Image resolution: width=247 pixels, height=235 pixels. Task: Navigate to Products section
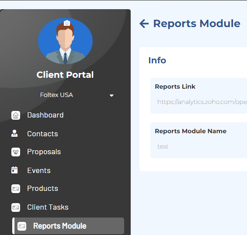tap(42, 188)
